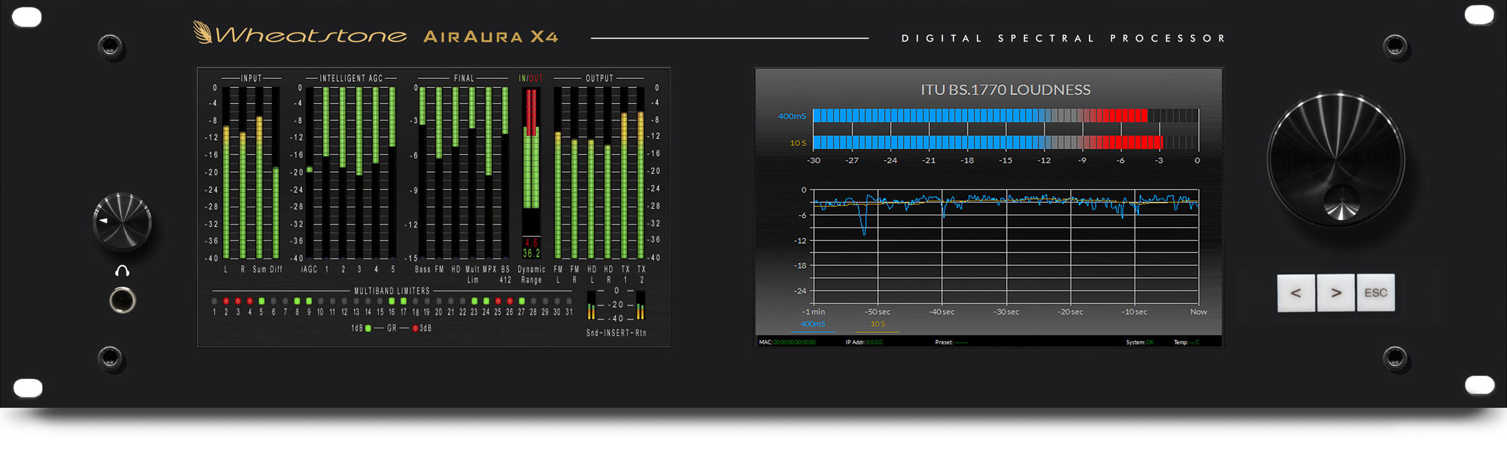
Task: Click the INPUT meter section label
Action: pos(252,78)
